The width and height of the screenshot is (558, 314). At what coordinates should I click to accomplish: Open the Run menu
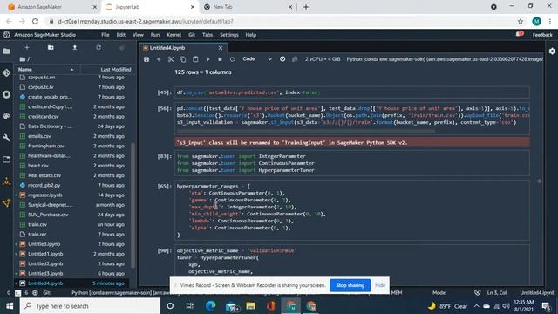click(155, 35)
